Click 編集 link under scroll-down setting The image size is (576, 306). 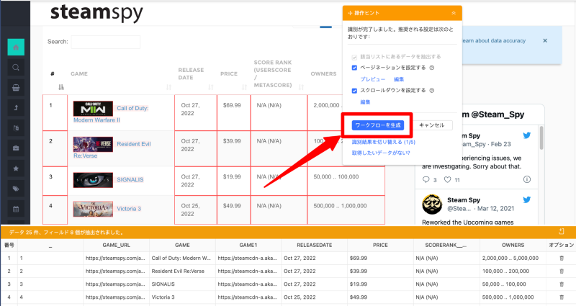click(x=365, y=102)
